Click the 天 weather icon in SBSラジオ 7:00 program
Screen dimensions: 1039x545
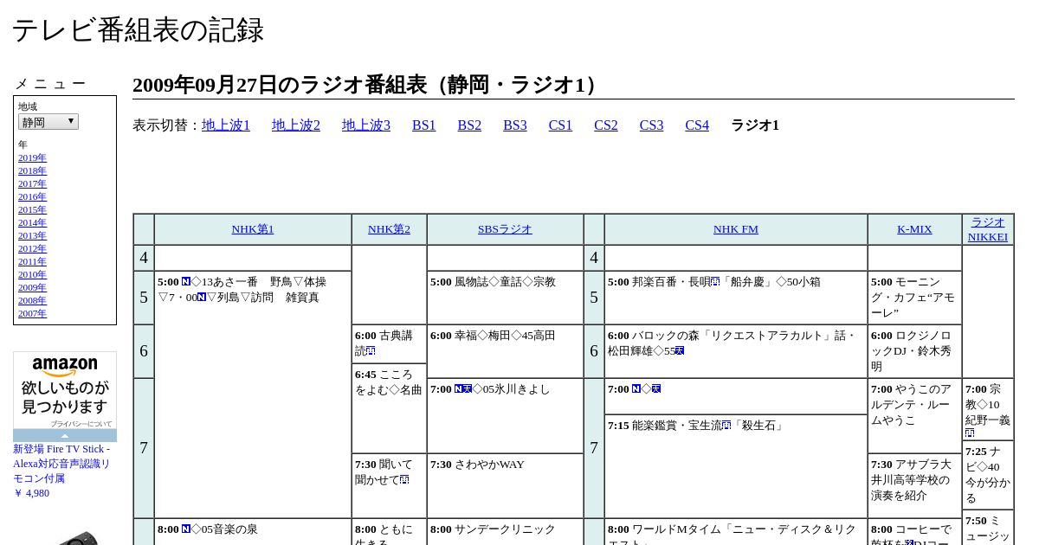[468, 389]
